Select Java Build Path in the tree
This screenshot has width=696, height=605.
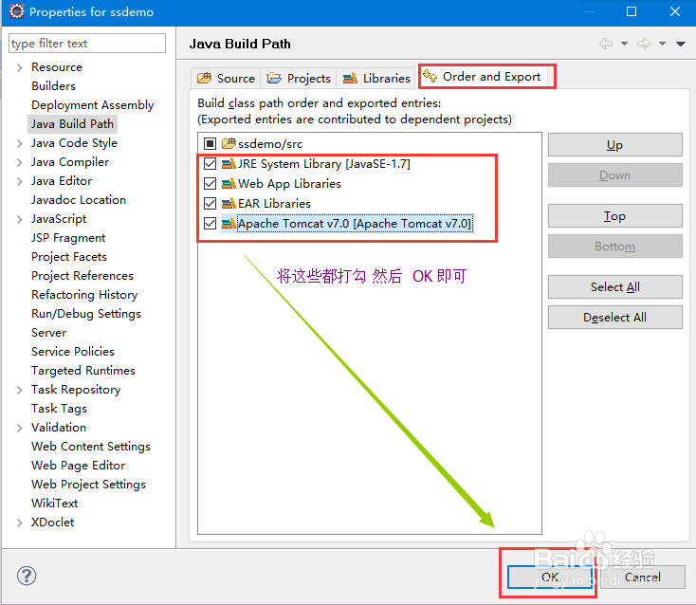(72, 124)
